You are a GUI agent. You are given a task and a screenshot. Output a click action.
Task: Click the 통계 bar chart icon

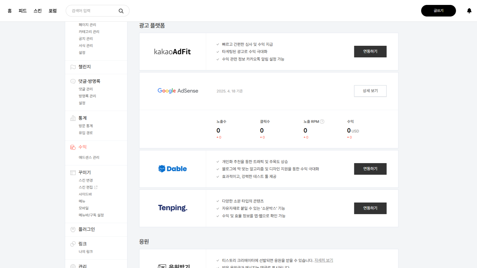pyautogui.click(x=73, y=118)
